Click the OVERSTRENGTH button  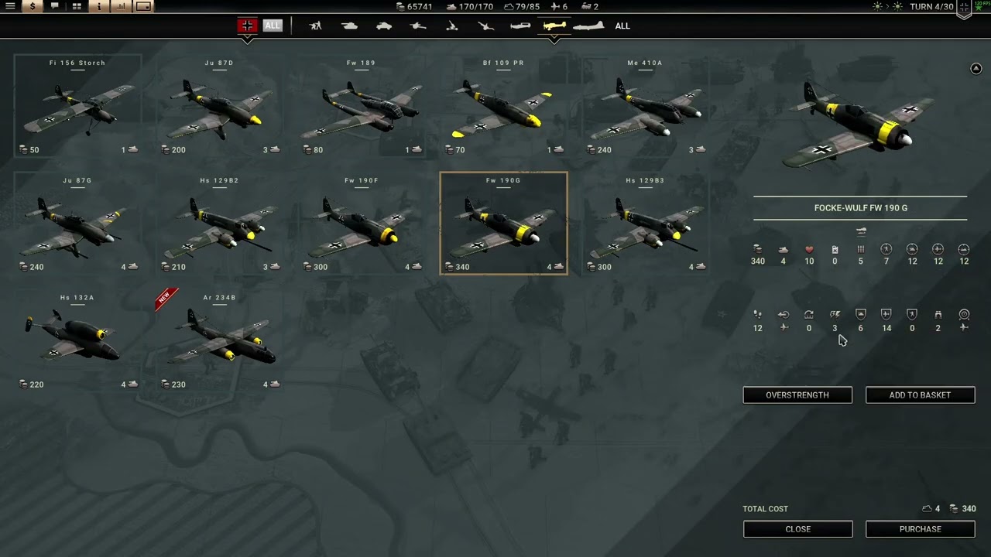(x=797, y=395)
